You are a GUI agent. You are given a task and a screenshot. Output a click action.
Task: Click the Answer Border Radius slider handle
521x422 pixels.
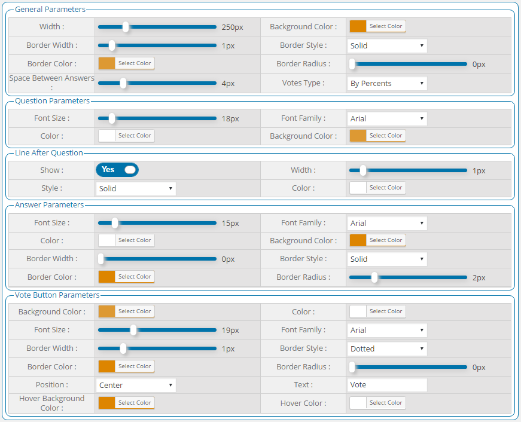(x=374, y=277)
